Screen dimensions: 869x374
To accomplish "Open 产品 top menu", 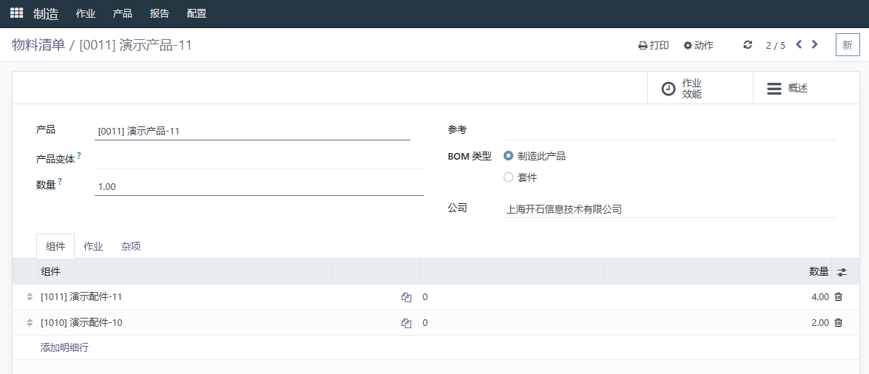I will pos(122,14).
